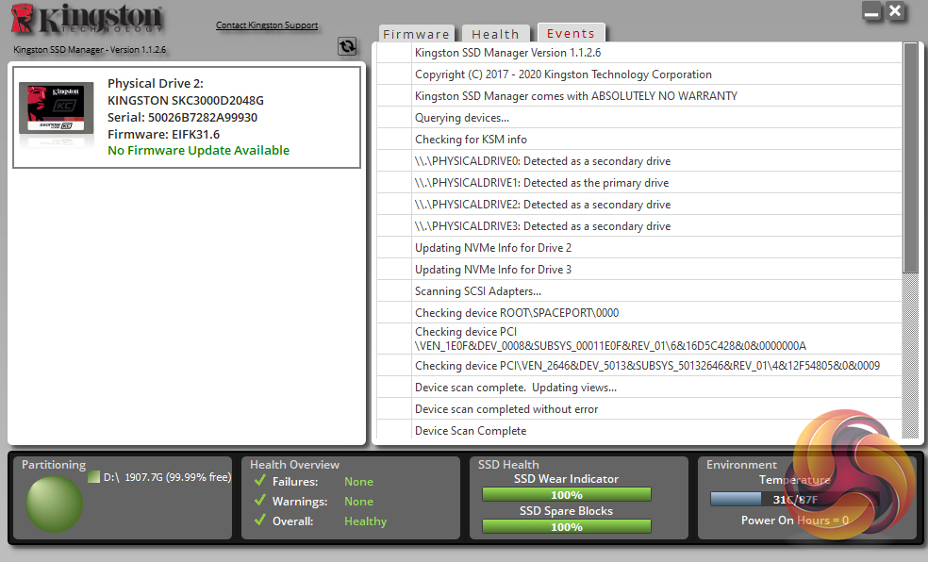Select event row 'PHYSICALDRIVE2: Detected as a secondary drive'
This screenshot has height=562, width=928.
pyautogui.click(x=639, y=205)
